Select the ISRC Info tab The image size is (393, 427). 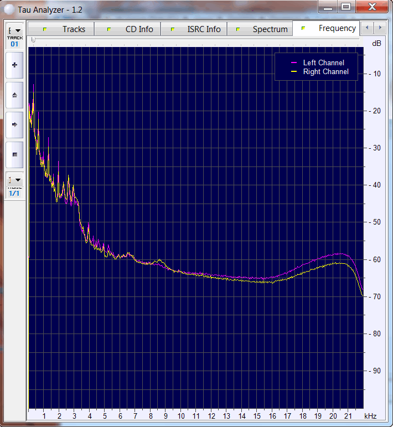pos(196,29)
